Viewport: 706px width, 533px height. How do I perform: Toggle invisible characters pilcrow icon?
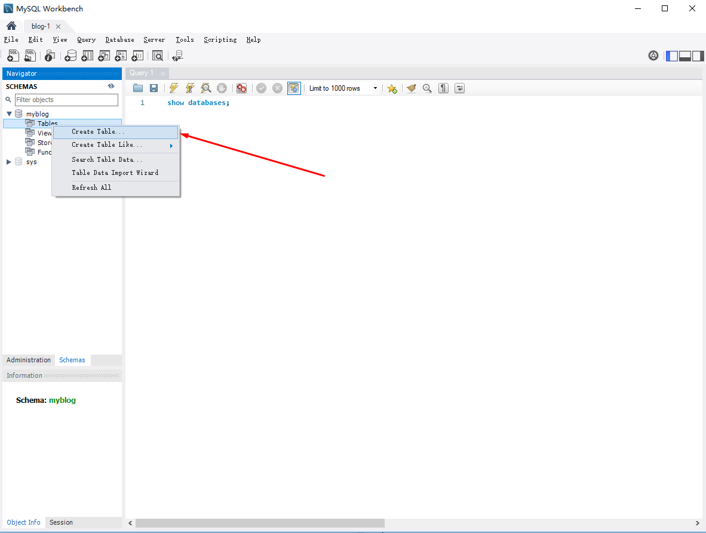click(444, 88)
